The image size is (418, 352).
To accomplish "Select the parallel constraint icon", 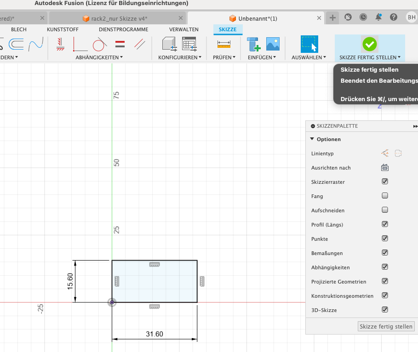I will [x=139, y=45].
